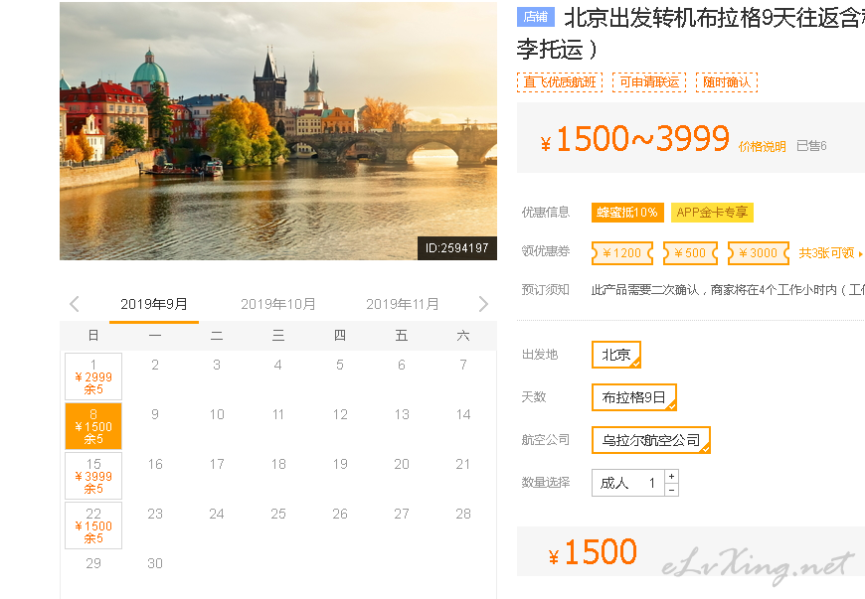
Task: Switch to 2019年9月 tab
Action: [154, 304]
